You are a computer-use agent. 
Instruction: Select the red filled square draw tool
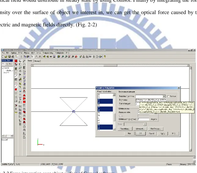pos(16,90)
